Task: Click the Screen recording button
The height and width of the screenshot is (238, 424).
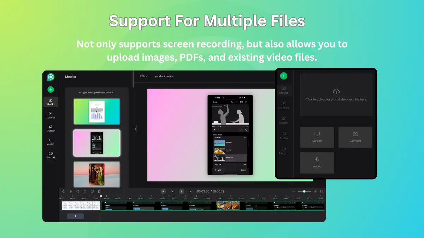Action: click(317, 137)
